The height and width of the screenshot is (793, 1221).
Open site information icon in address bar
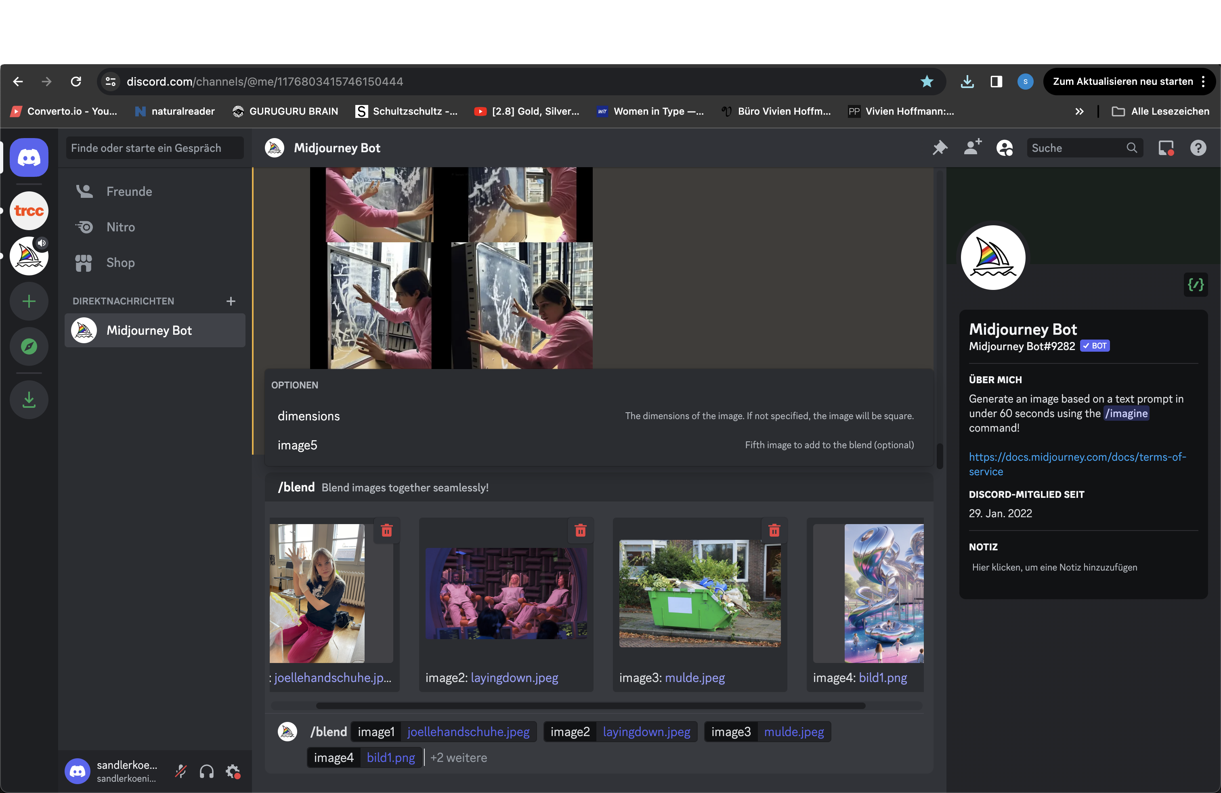pyautogui.click(x=111, y=82)
